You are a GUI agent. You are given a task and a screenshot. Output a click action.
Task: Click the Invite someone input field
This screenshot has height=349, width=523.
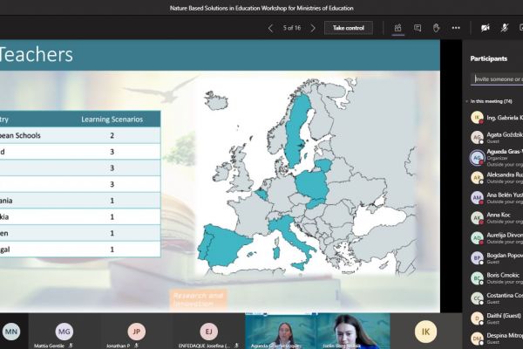497,79
